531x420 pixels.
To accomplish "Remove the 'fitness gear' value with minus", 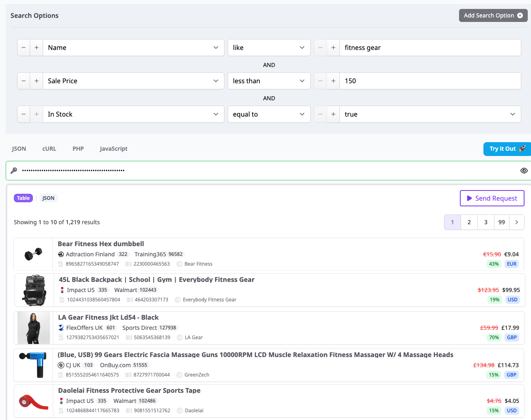I will point(320,48).
